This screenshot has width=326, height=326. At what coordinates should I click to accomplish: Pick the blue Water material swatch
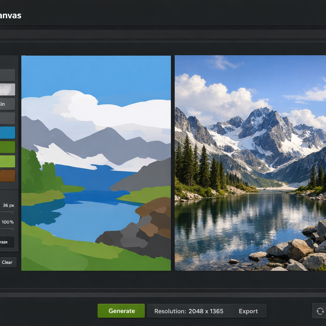point(6,132)
